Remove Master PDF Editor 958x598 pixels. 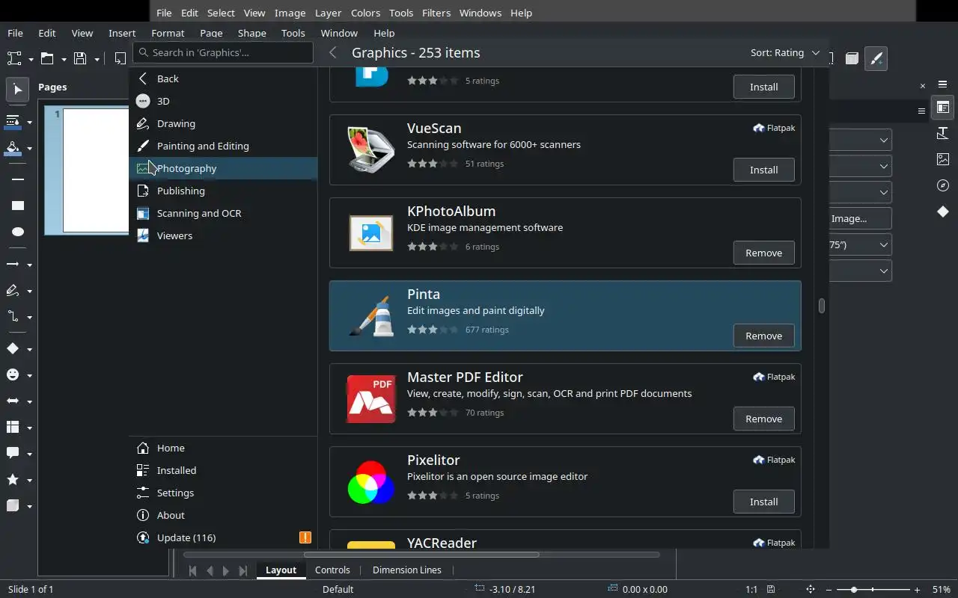pyautogui.click(x=763, y=419)
